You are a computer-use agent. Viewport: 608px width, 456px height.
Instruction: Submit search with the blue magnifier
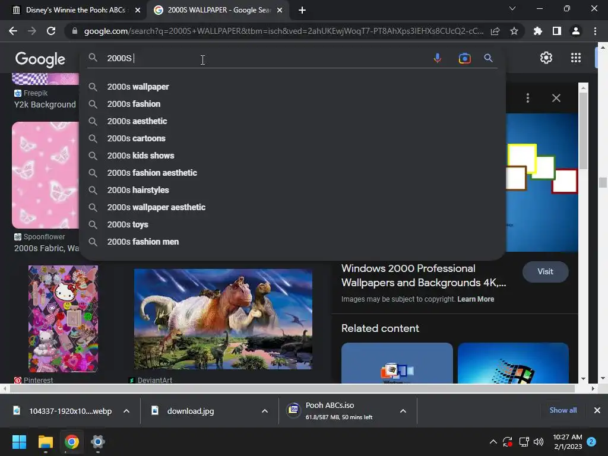488,58
